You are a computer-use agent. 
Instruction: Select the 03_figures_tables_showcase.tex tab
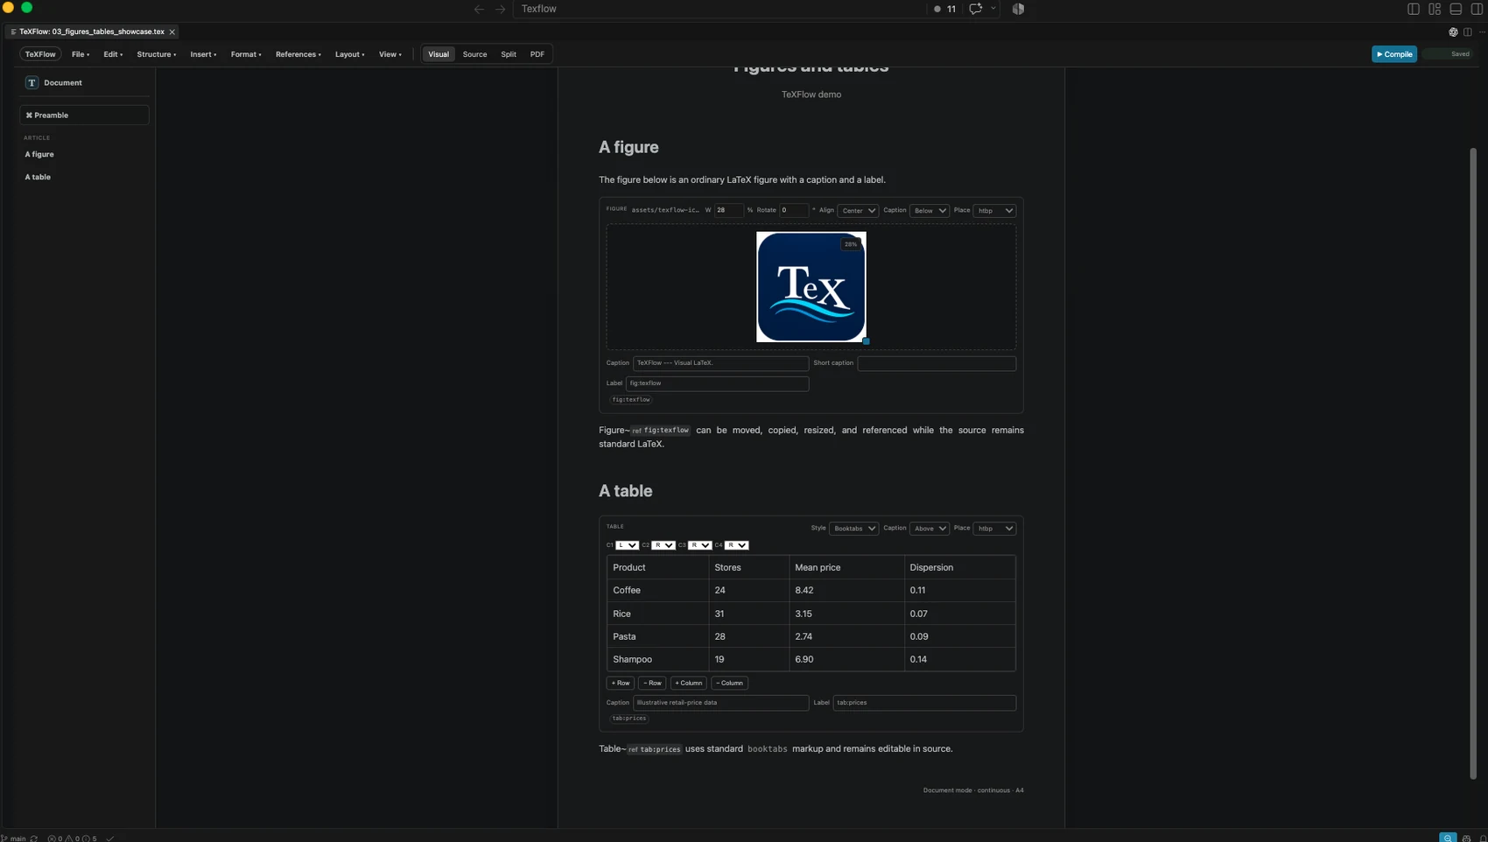91,32
